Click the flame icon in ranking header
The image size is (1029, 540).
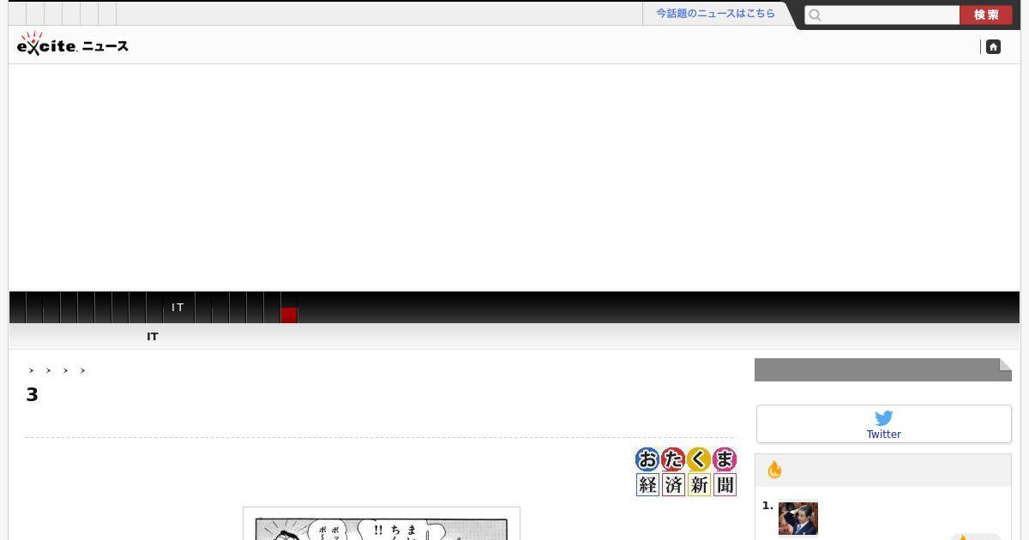774,470
